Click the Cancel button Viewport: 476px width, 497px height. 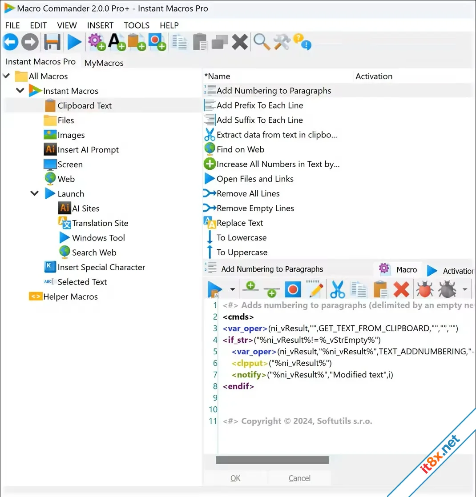click(x=299, y=478)
